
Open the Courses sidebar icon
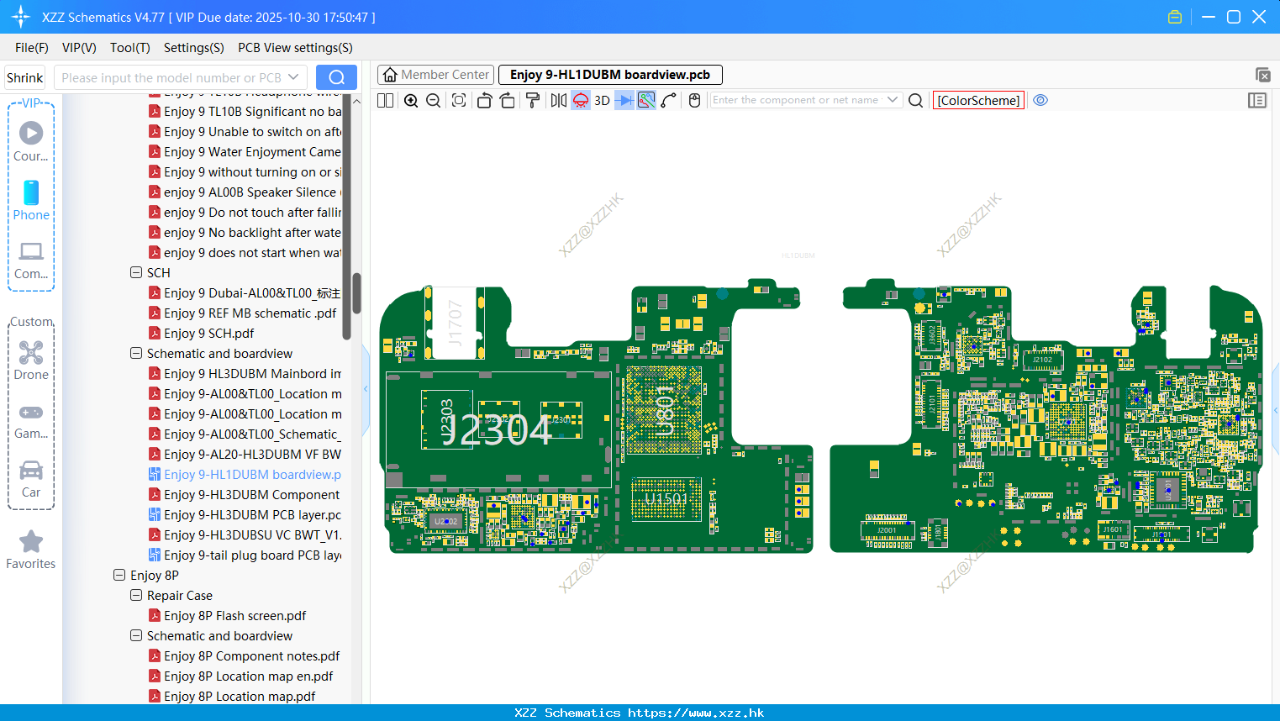coord(31,141)
